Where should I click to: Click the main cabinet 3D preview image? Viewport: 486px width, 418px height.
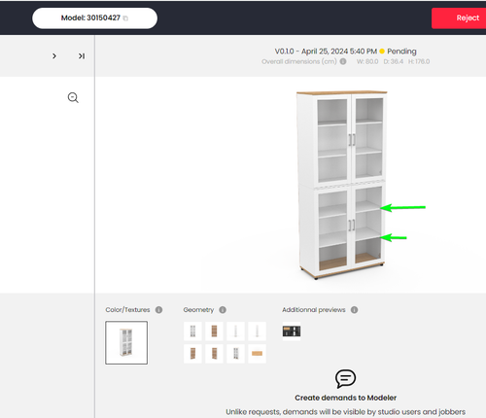342,185
